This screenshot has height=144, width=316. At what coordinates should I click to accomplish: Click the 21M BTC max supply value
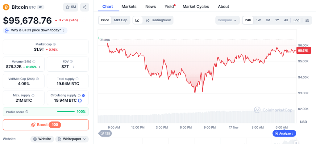tap(24, 100)
